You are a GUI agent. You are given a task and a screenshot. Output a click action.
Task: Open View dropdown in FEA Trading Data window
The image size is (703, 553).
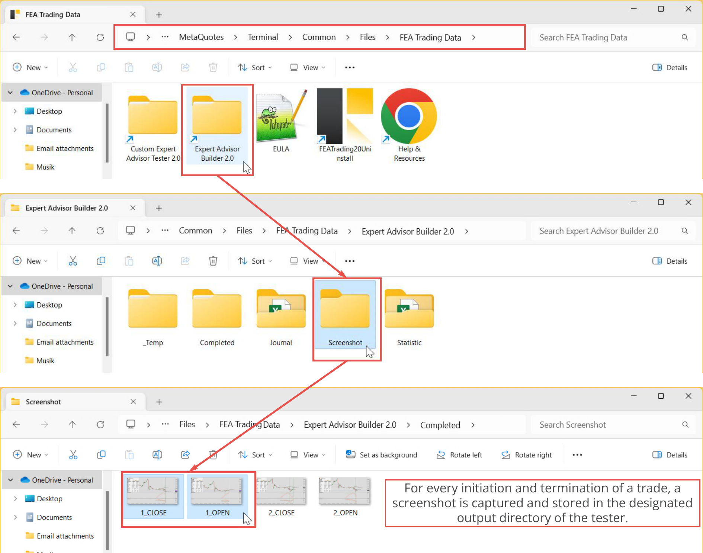click(308, 68)
